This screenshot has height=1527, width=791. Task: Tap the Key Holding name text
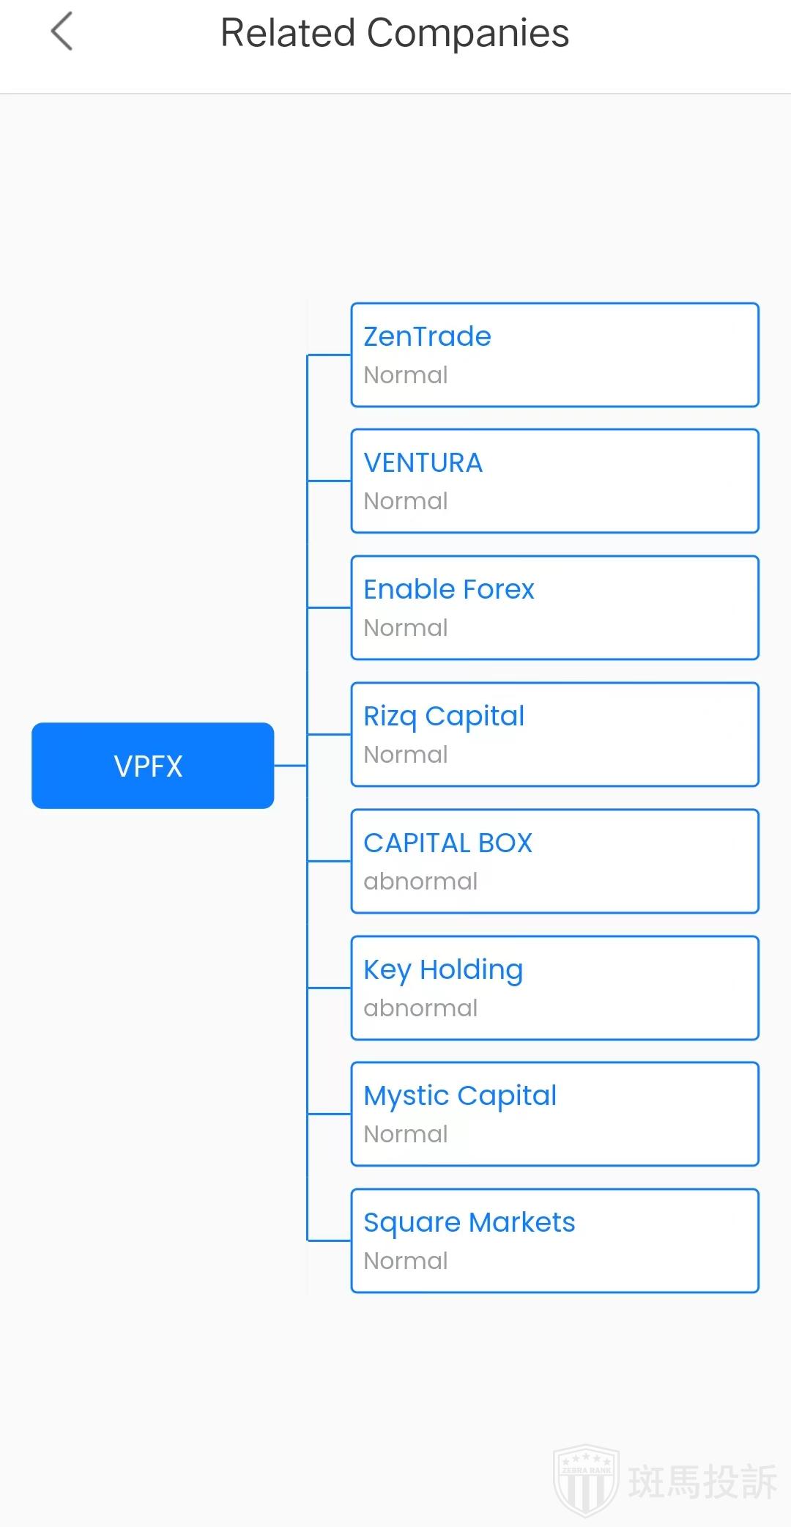tap(443, 969)
